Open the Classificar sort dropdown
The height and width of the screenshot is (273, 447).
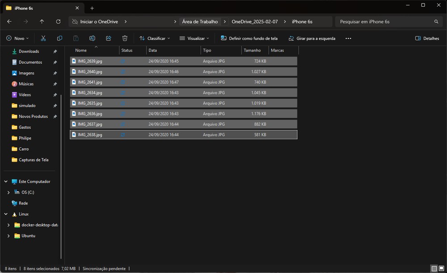(154, 38)
